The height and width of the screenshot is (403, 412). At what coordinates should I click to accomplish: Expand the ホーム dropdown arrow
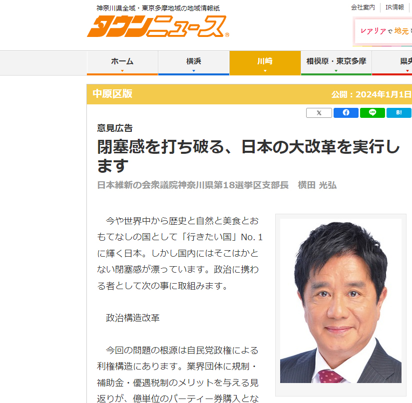pos(122,71)
